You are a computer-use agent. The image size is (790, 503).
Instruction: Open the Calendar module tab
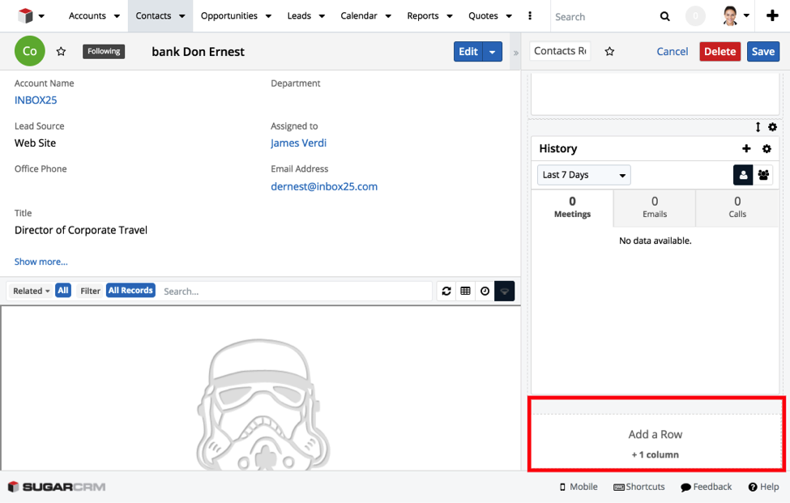359,15
